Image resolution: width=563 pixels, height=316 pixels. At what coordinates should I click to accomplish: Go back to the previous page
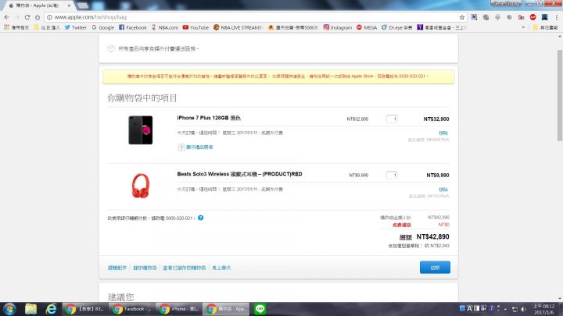[x=6, y=17]
